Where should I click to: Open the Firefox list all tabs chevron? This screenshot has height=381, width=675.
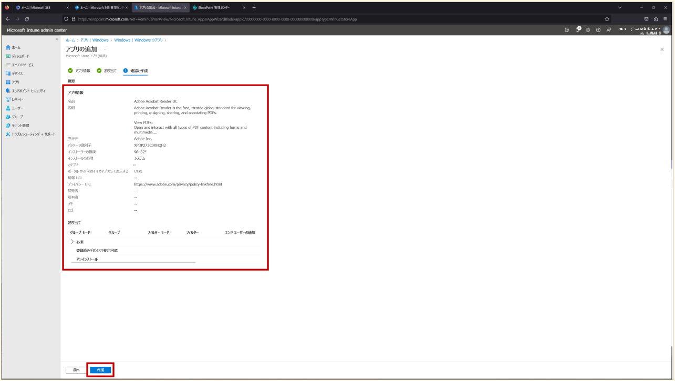[620, 7]
